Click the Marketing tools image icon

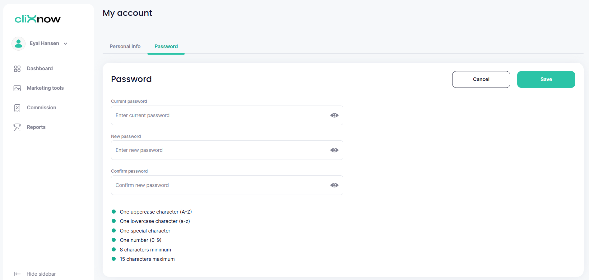[17, 88]
